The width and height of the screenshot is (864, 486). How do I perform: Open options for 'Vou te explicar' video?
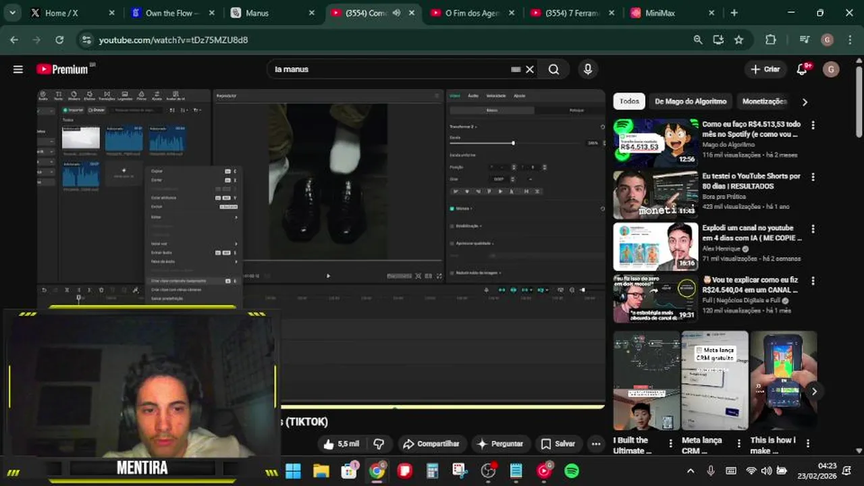(813, 281)
